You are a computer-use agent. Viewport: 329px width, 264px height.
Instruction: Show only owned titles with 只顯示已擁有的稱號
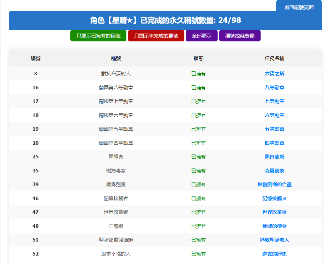coord(98,36)
